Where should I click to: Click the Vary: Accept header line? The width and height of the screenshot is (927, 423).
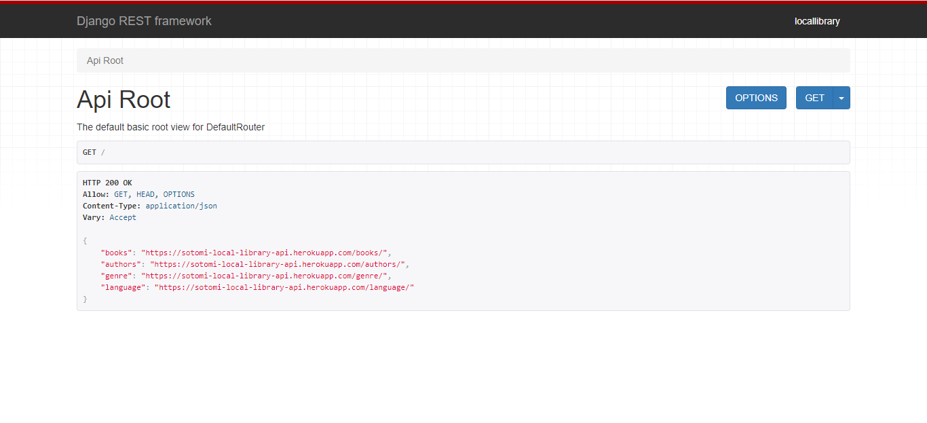pyautogui.click(x=109, y=217)
